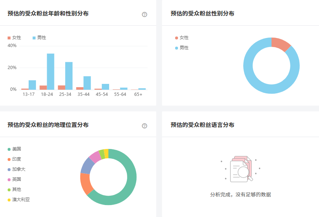
Task: Click the blue male bar for 18-24
Action: [x=50, y=72]
